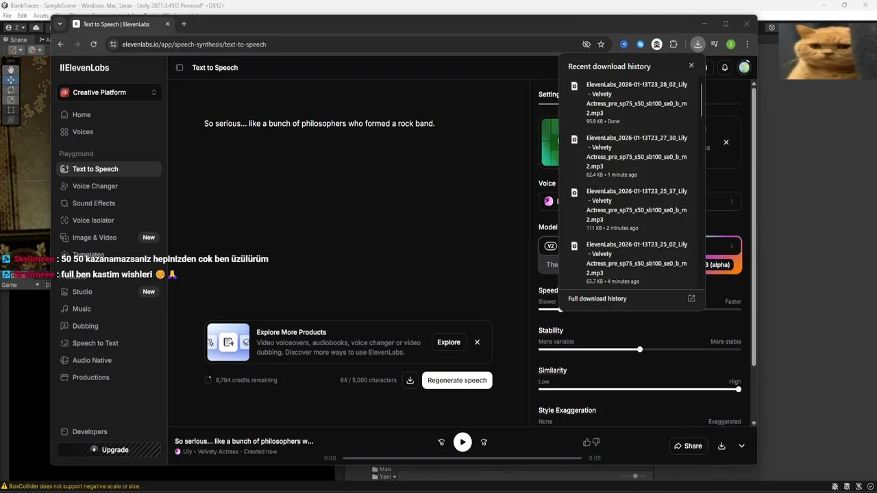Play the generated speech
Screen dimensions: 877x493
click(462, 442)
